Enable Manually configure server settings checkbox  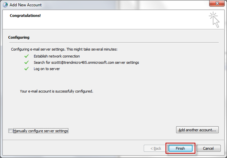click(x=10, y=131)
